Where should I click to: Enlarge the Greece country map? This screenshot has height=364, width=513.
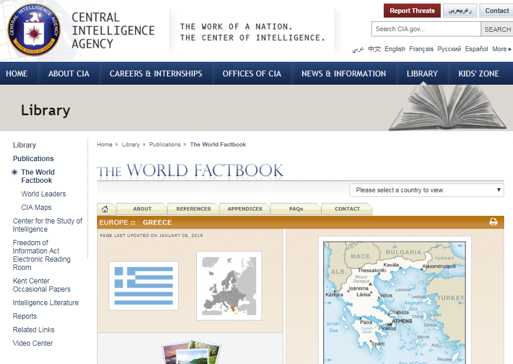(394, 300)
